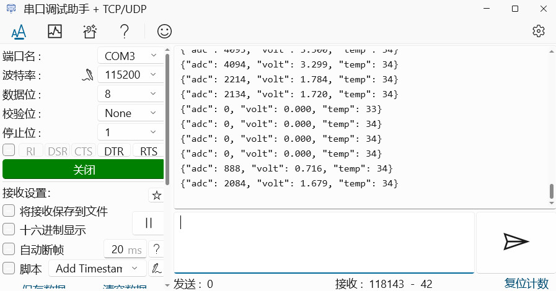Expand the stop bits dropdown showing 1
The width and height of the screenshot is (556, 291).
pos(131,132)
